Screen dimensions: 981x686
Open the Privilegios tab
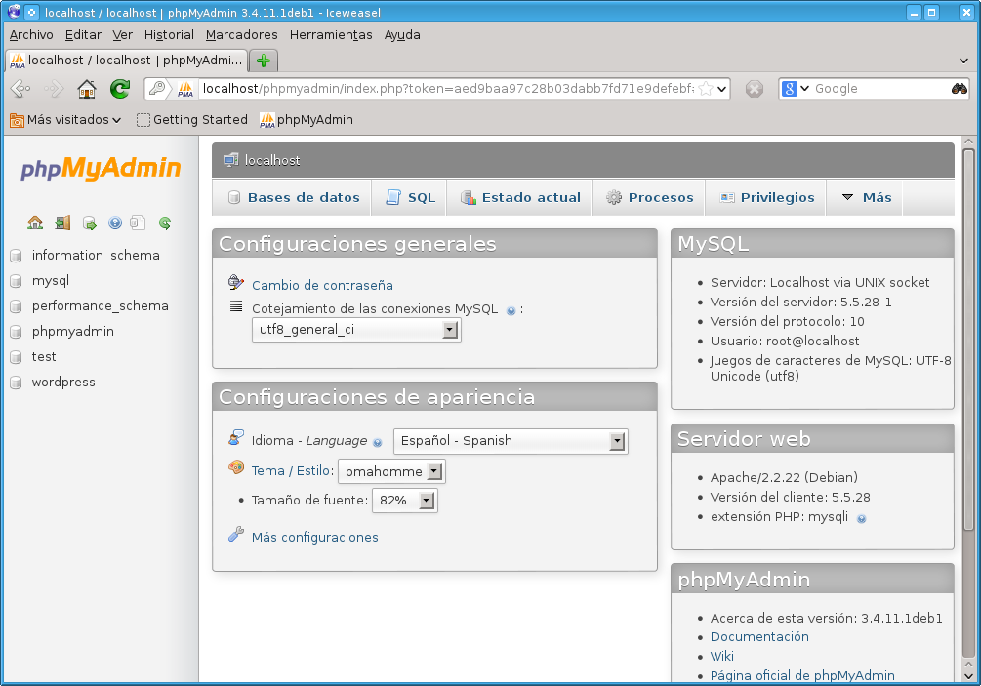pyautogui.click(x=767, y=198)
